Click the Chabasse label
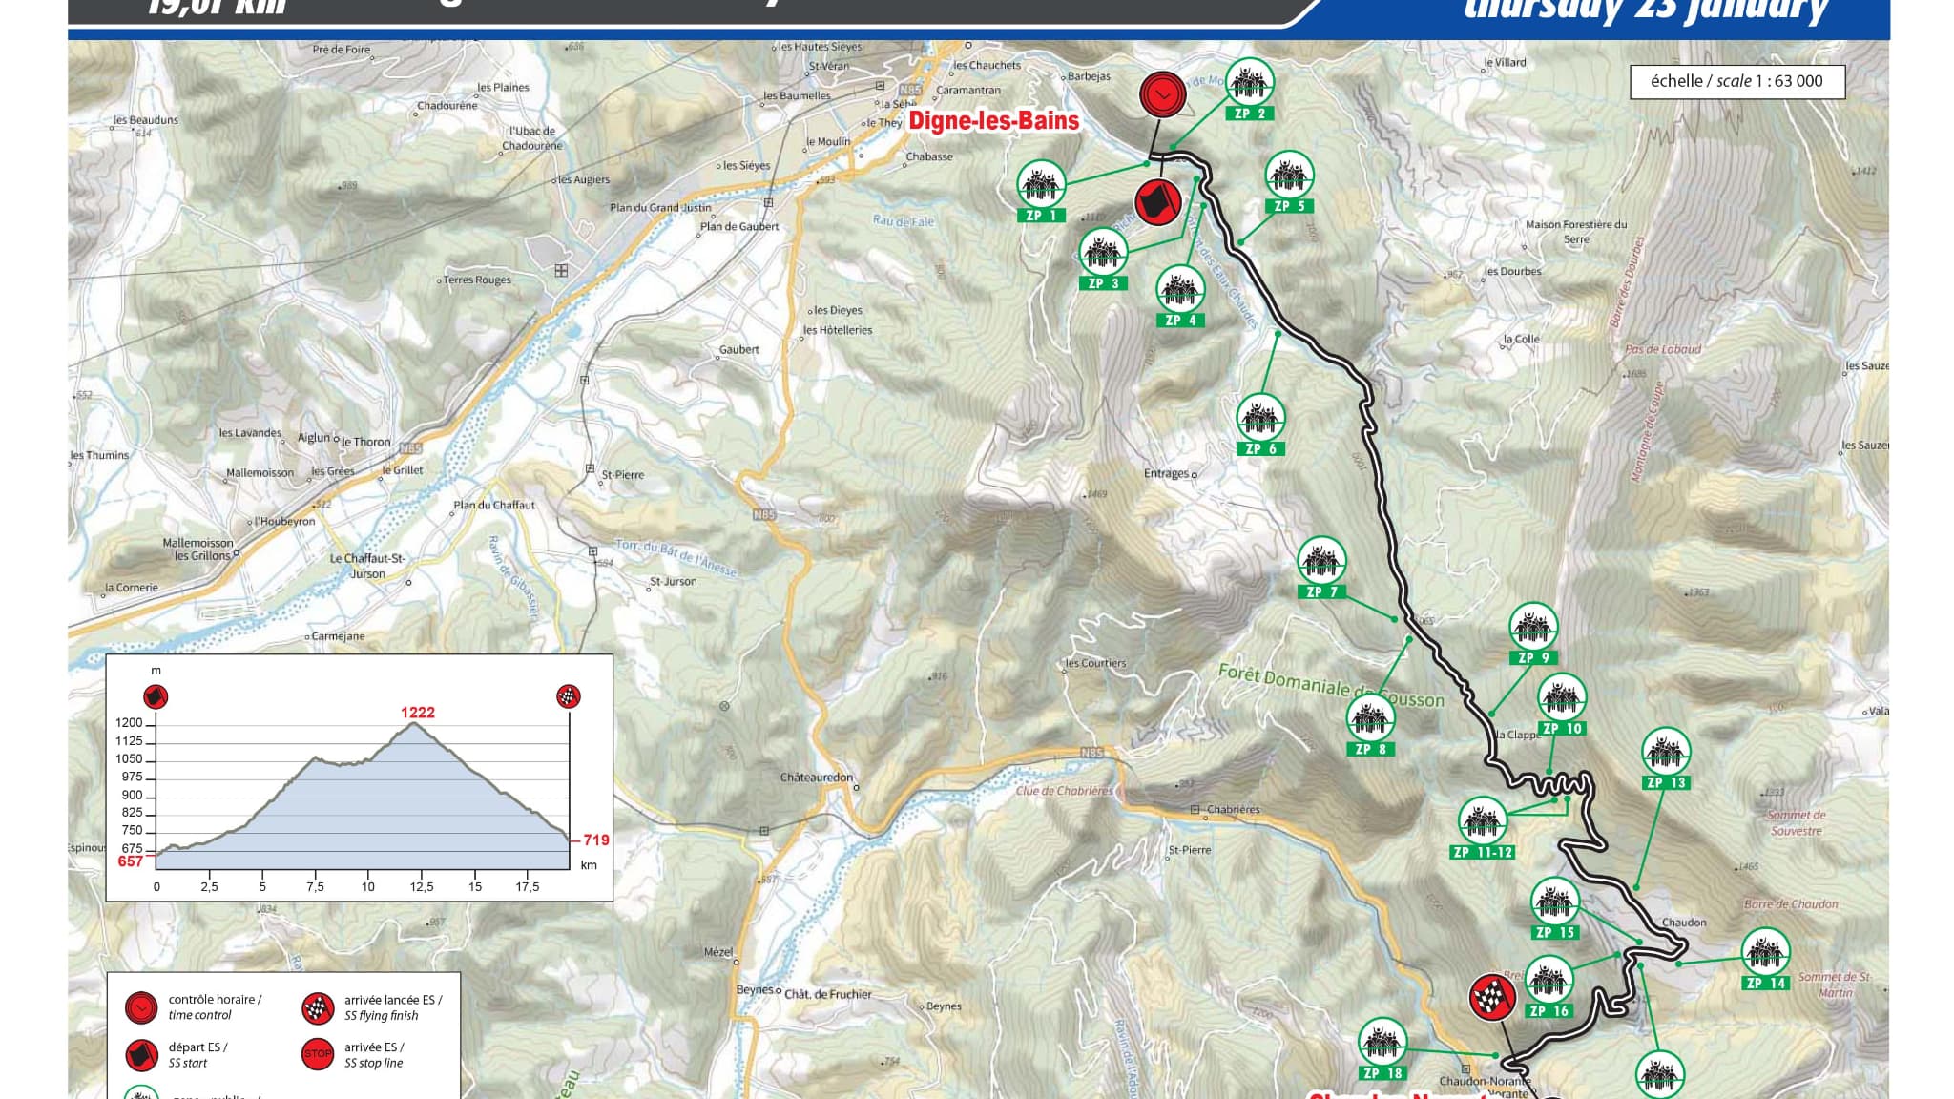This screenshot has width=1954, height=1099. tap(929, 156)
